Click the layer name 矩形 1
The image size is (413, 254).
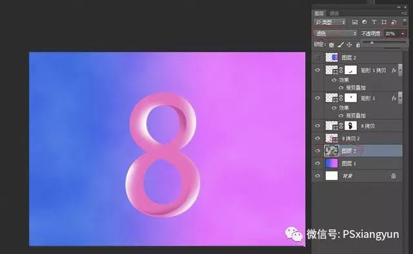pos(368,98)
